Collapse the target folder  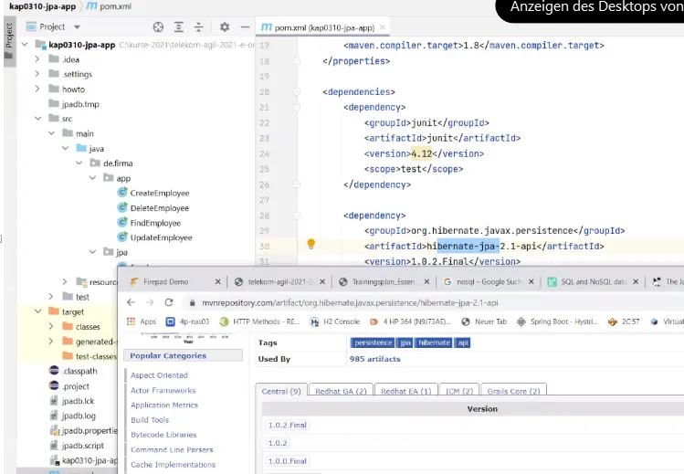click(38, 311)
